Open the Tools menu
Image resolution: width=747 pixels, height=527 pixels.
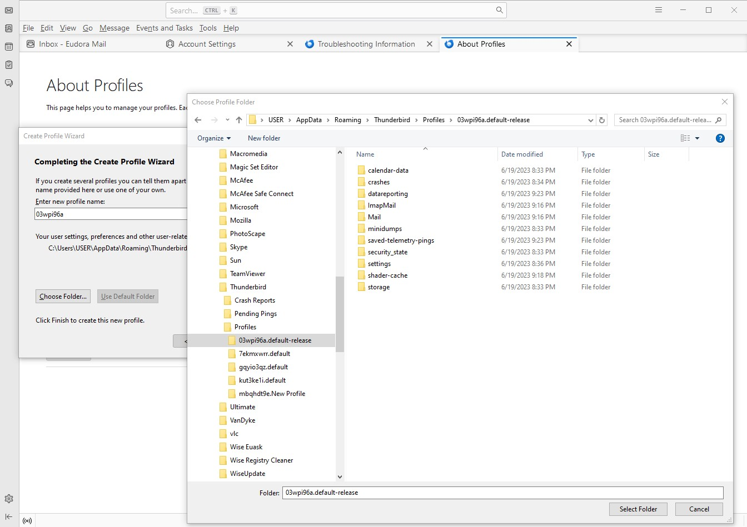208,28
